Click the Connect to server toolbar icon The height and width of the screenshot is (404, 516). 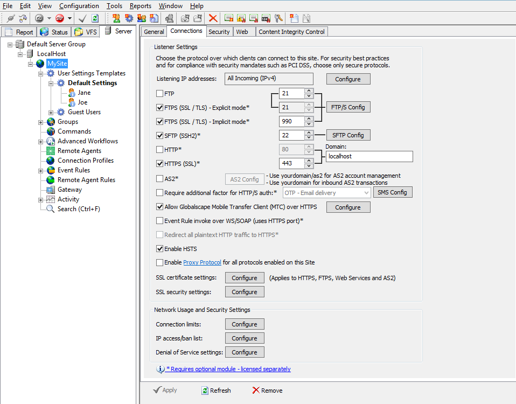click(x=11, y=18)
